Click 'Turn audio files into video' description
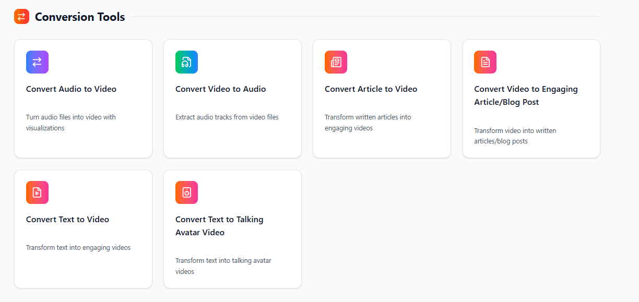The height and width of the screenshot is (302, 639). pos(71,123)
